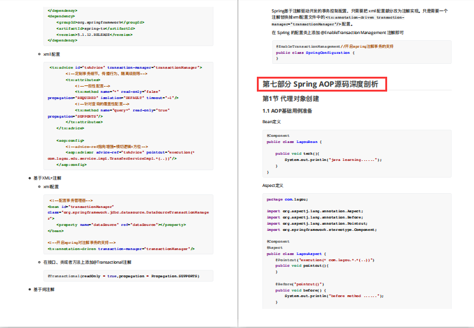The height and width of the screenshot is (328, 474).
Task: Click the '<bean id="transactionManager"' code line
Action: click(x=81, y=207)
